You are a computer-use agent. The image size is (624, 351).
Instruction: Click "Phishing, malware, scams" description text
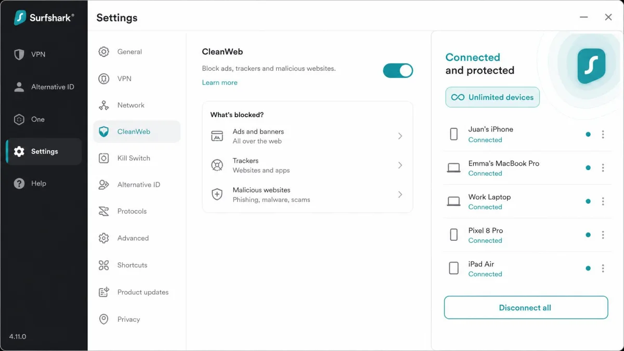[271, 200]
